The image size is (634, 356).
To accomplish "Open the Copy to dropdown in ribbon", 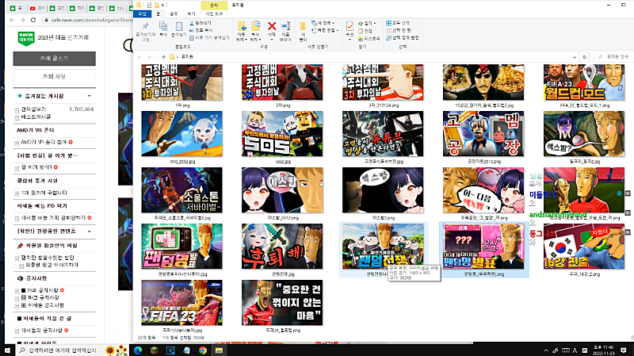I will coord(258,30).
